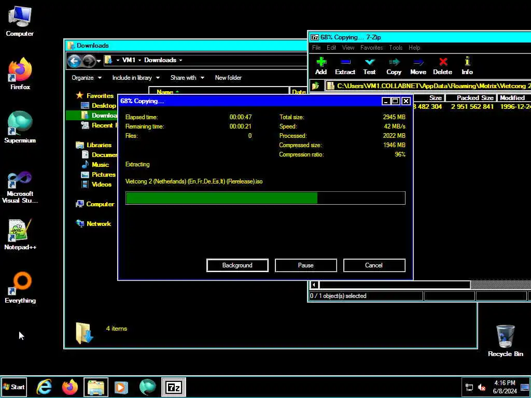Open the recent pages dropdown arrow
This screenshot has width=531, height=398.
point(99,61)
